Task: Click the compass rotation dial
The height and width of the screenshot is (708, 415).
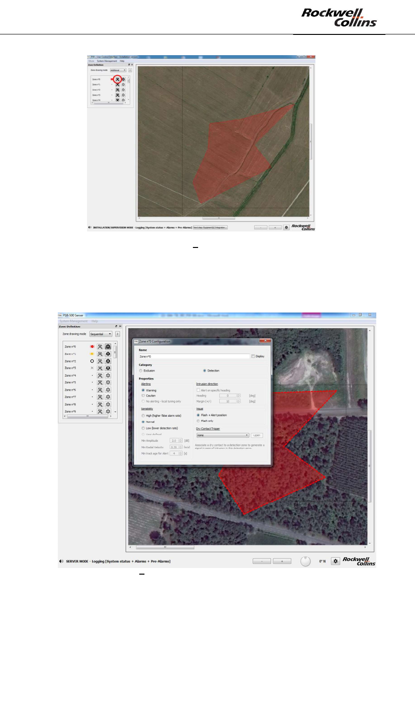Action: pos(305,561)
